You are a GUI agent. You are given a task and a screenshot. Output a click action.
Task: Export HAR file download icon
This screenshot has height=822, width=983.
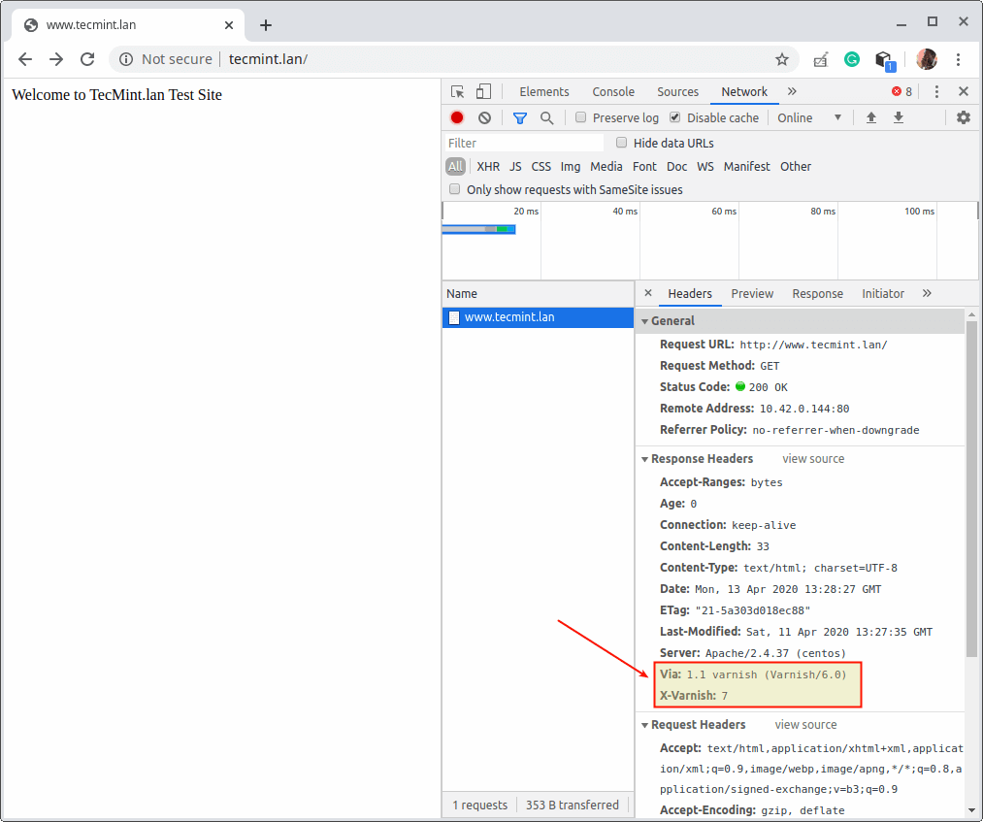tap(899, 117)
